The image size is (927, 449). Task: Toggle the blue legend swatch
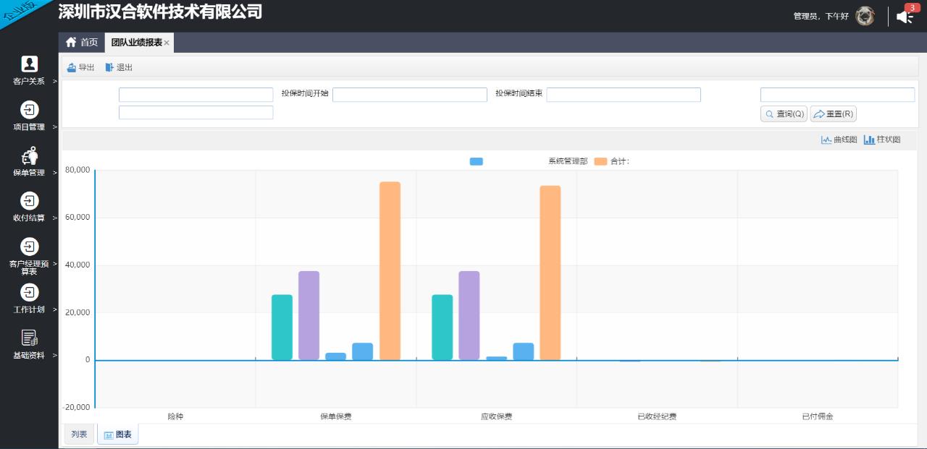(476, 161)
